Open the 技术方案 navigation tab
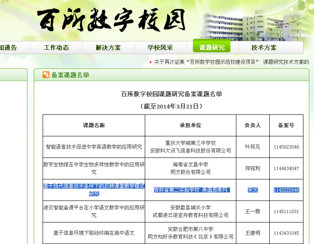The height and width of the screenshot is (244, 314). 264,48
